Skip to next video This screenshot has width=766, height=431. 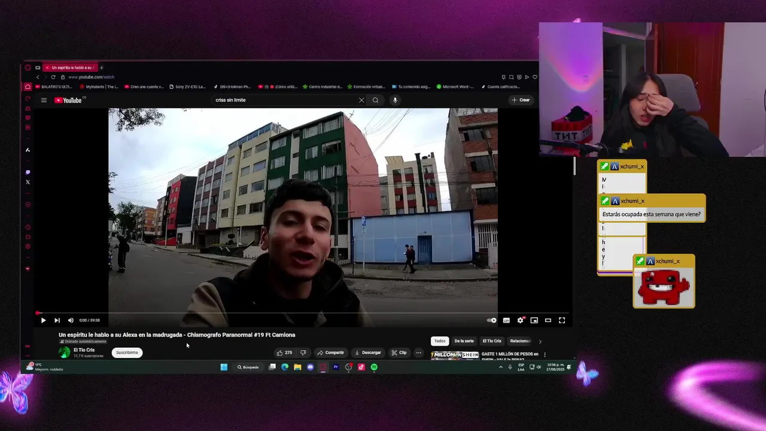(x=57, y=320)
